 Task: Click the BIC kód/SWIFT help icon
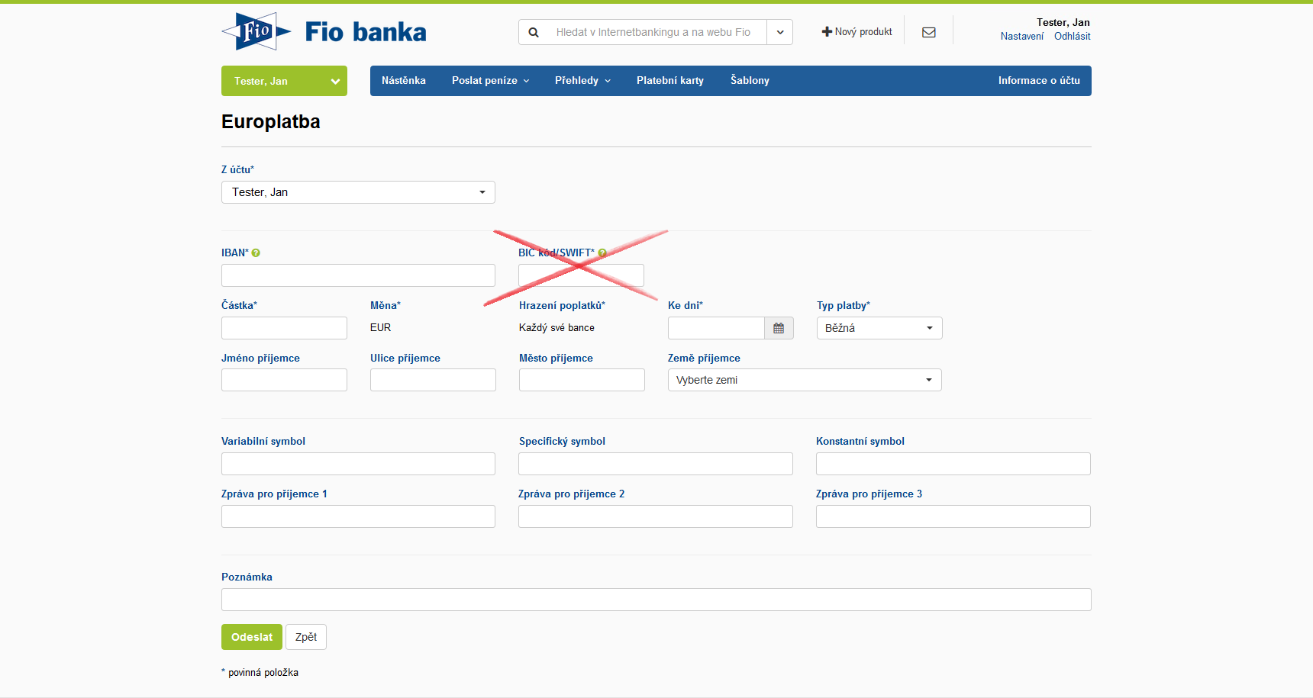[x=602, y=253]
